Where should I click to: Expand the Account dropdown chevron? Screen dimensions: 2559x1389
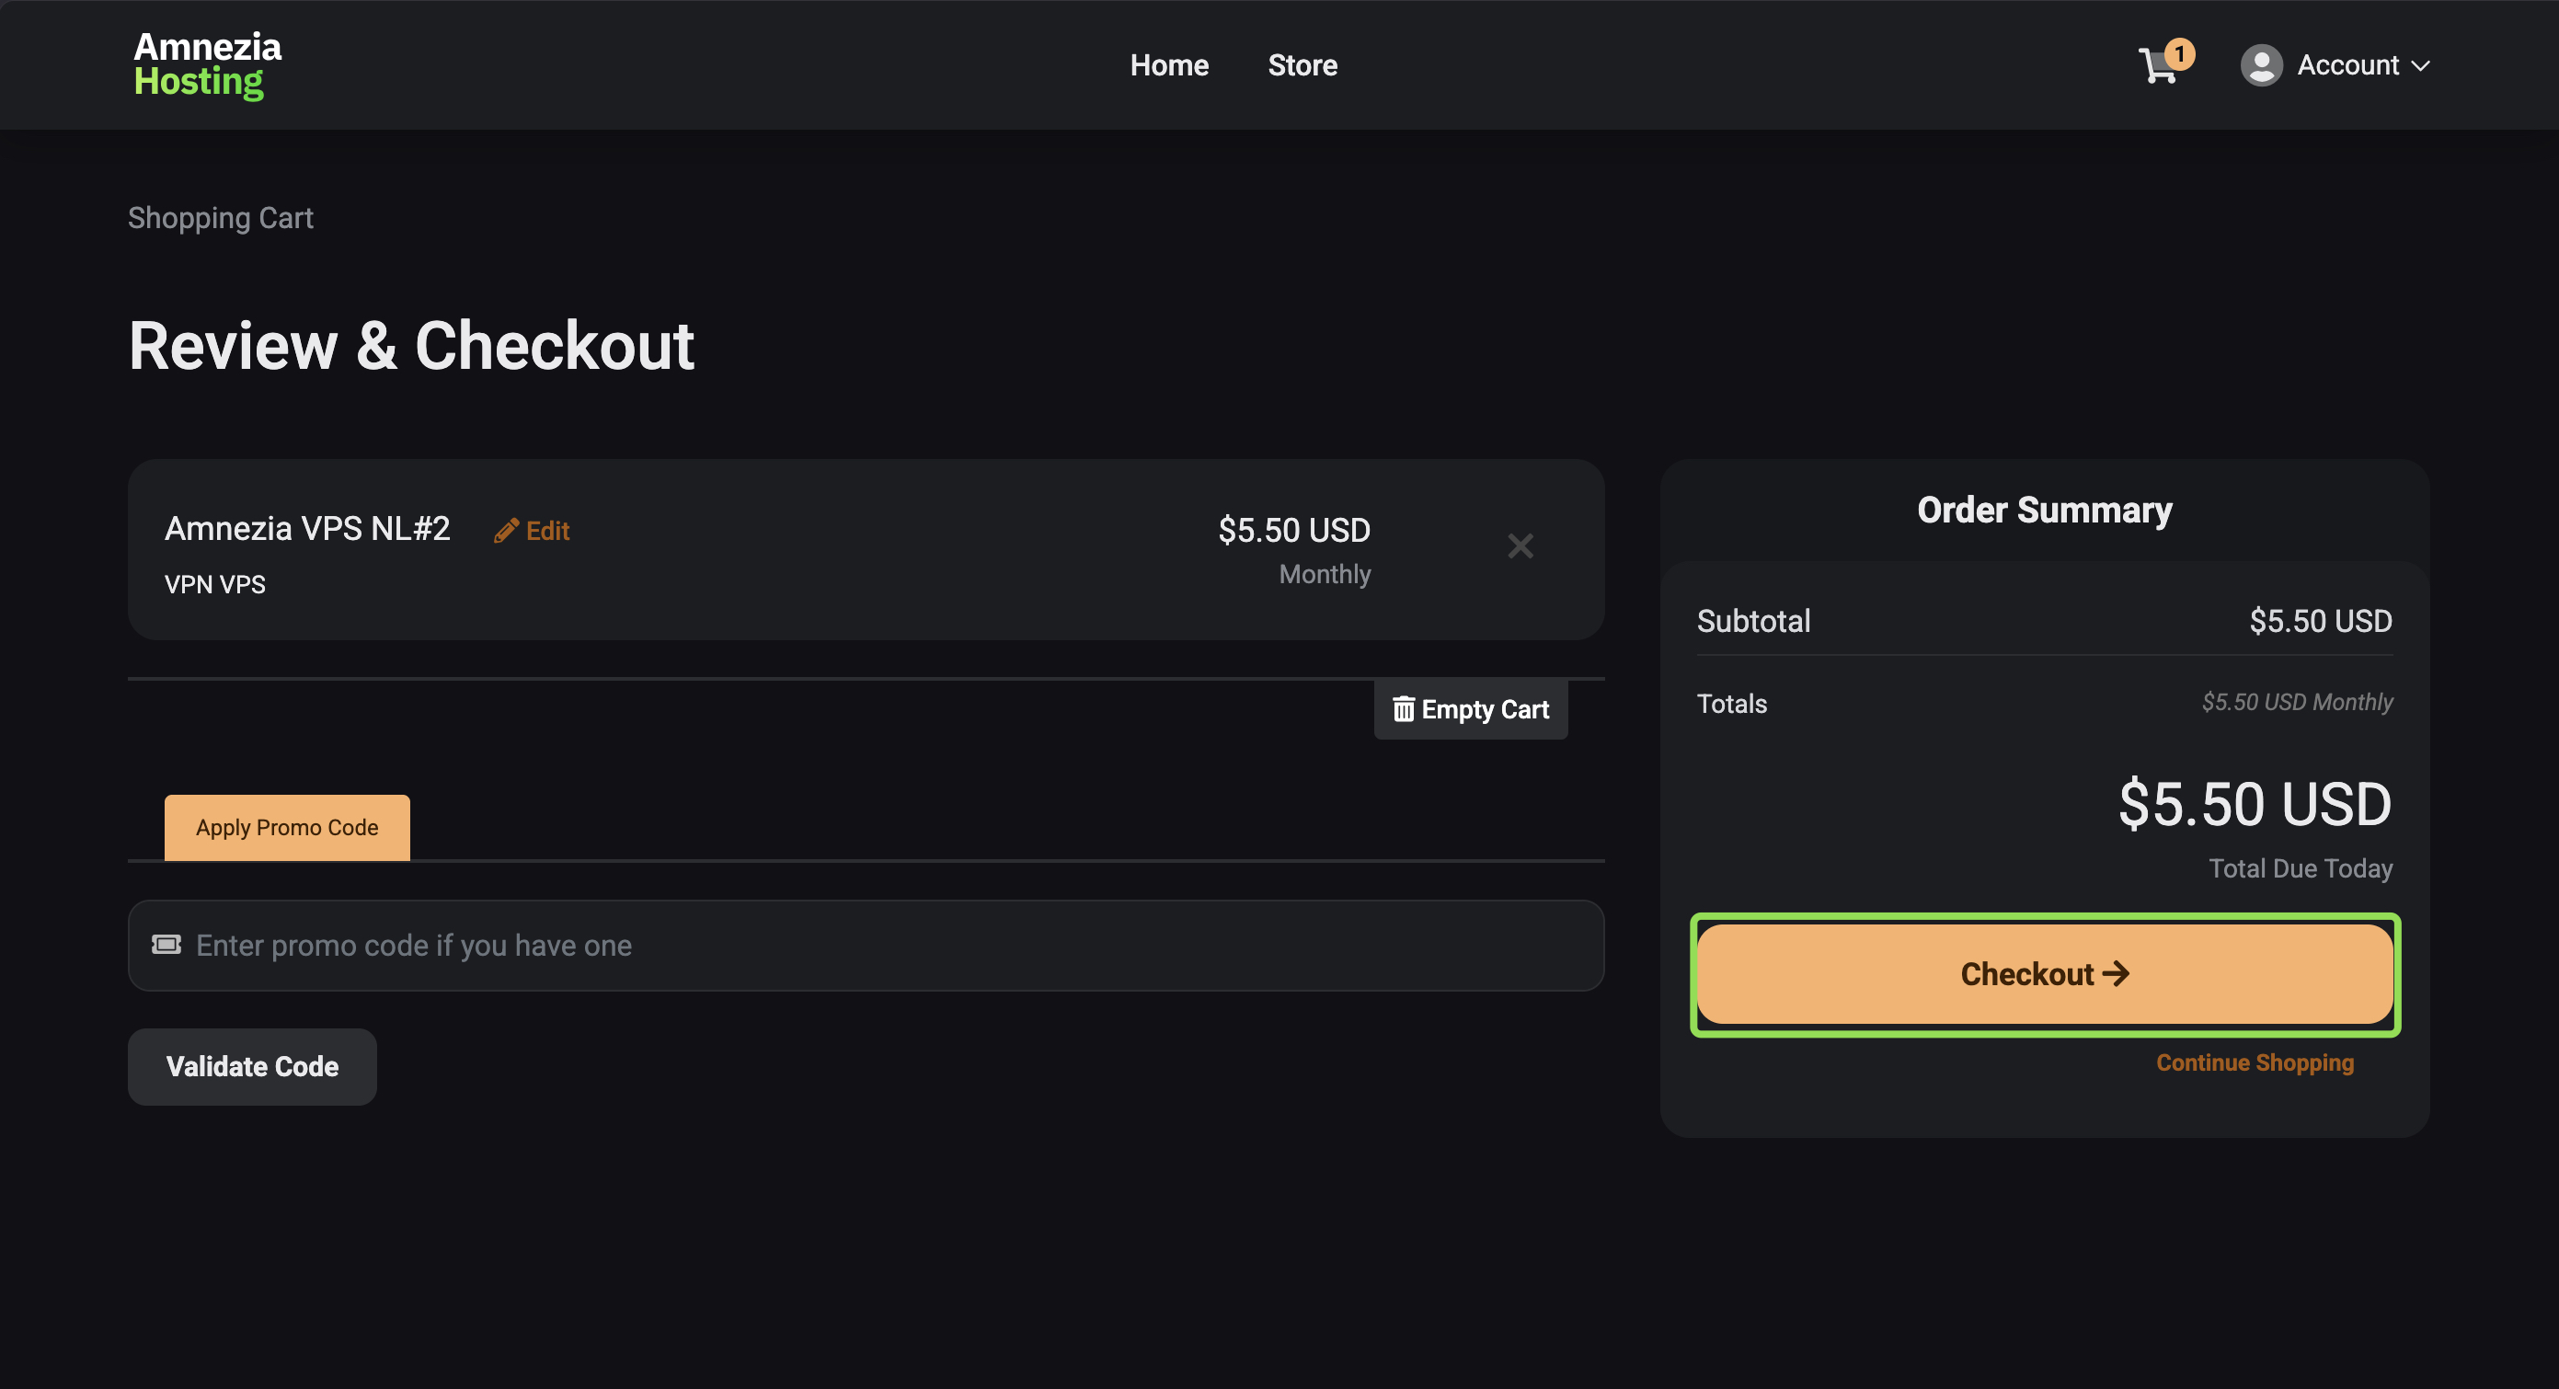(2421, 65)
